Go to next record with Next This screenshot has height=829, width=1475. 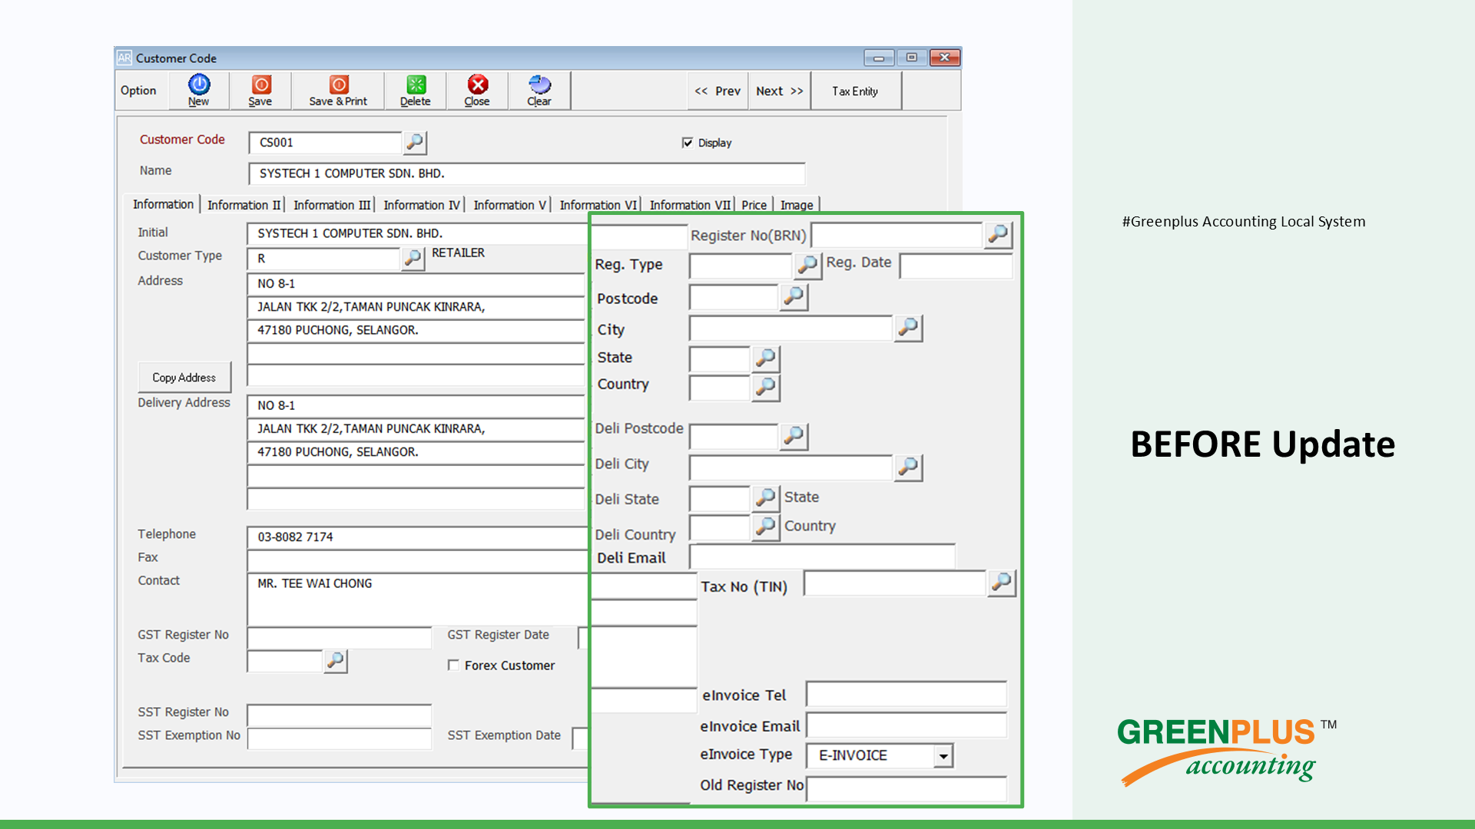[780, 91]
